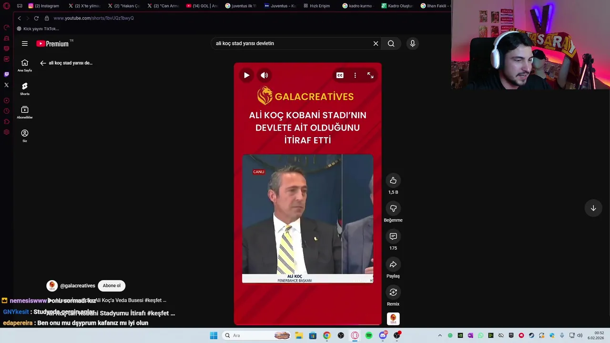Reload the page in Opera
This screenshot has width=610, height=343.
click(x=36, y=18)
